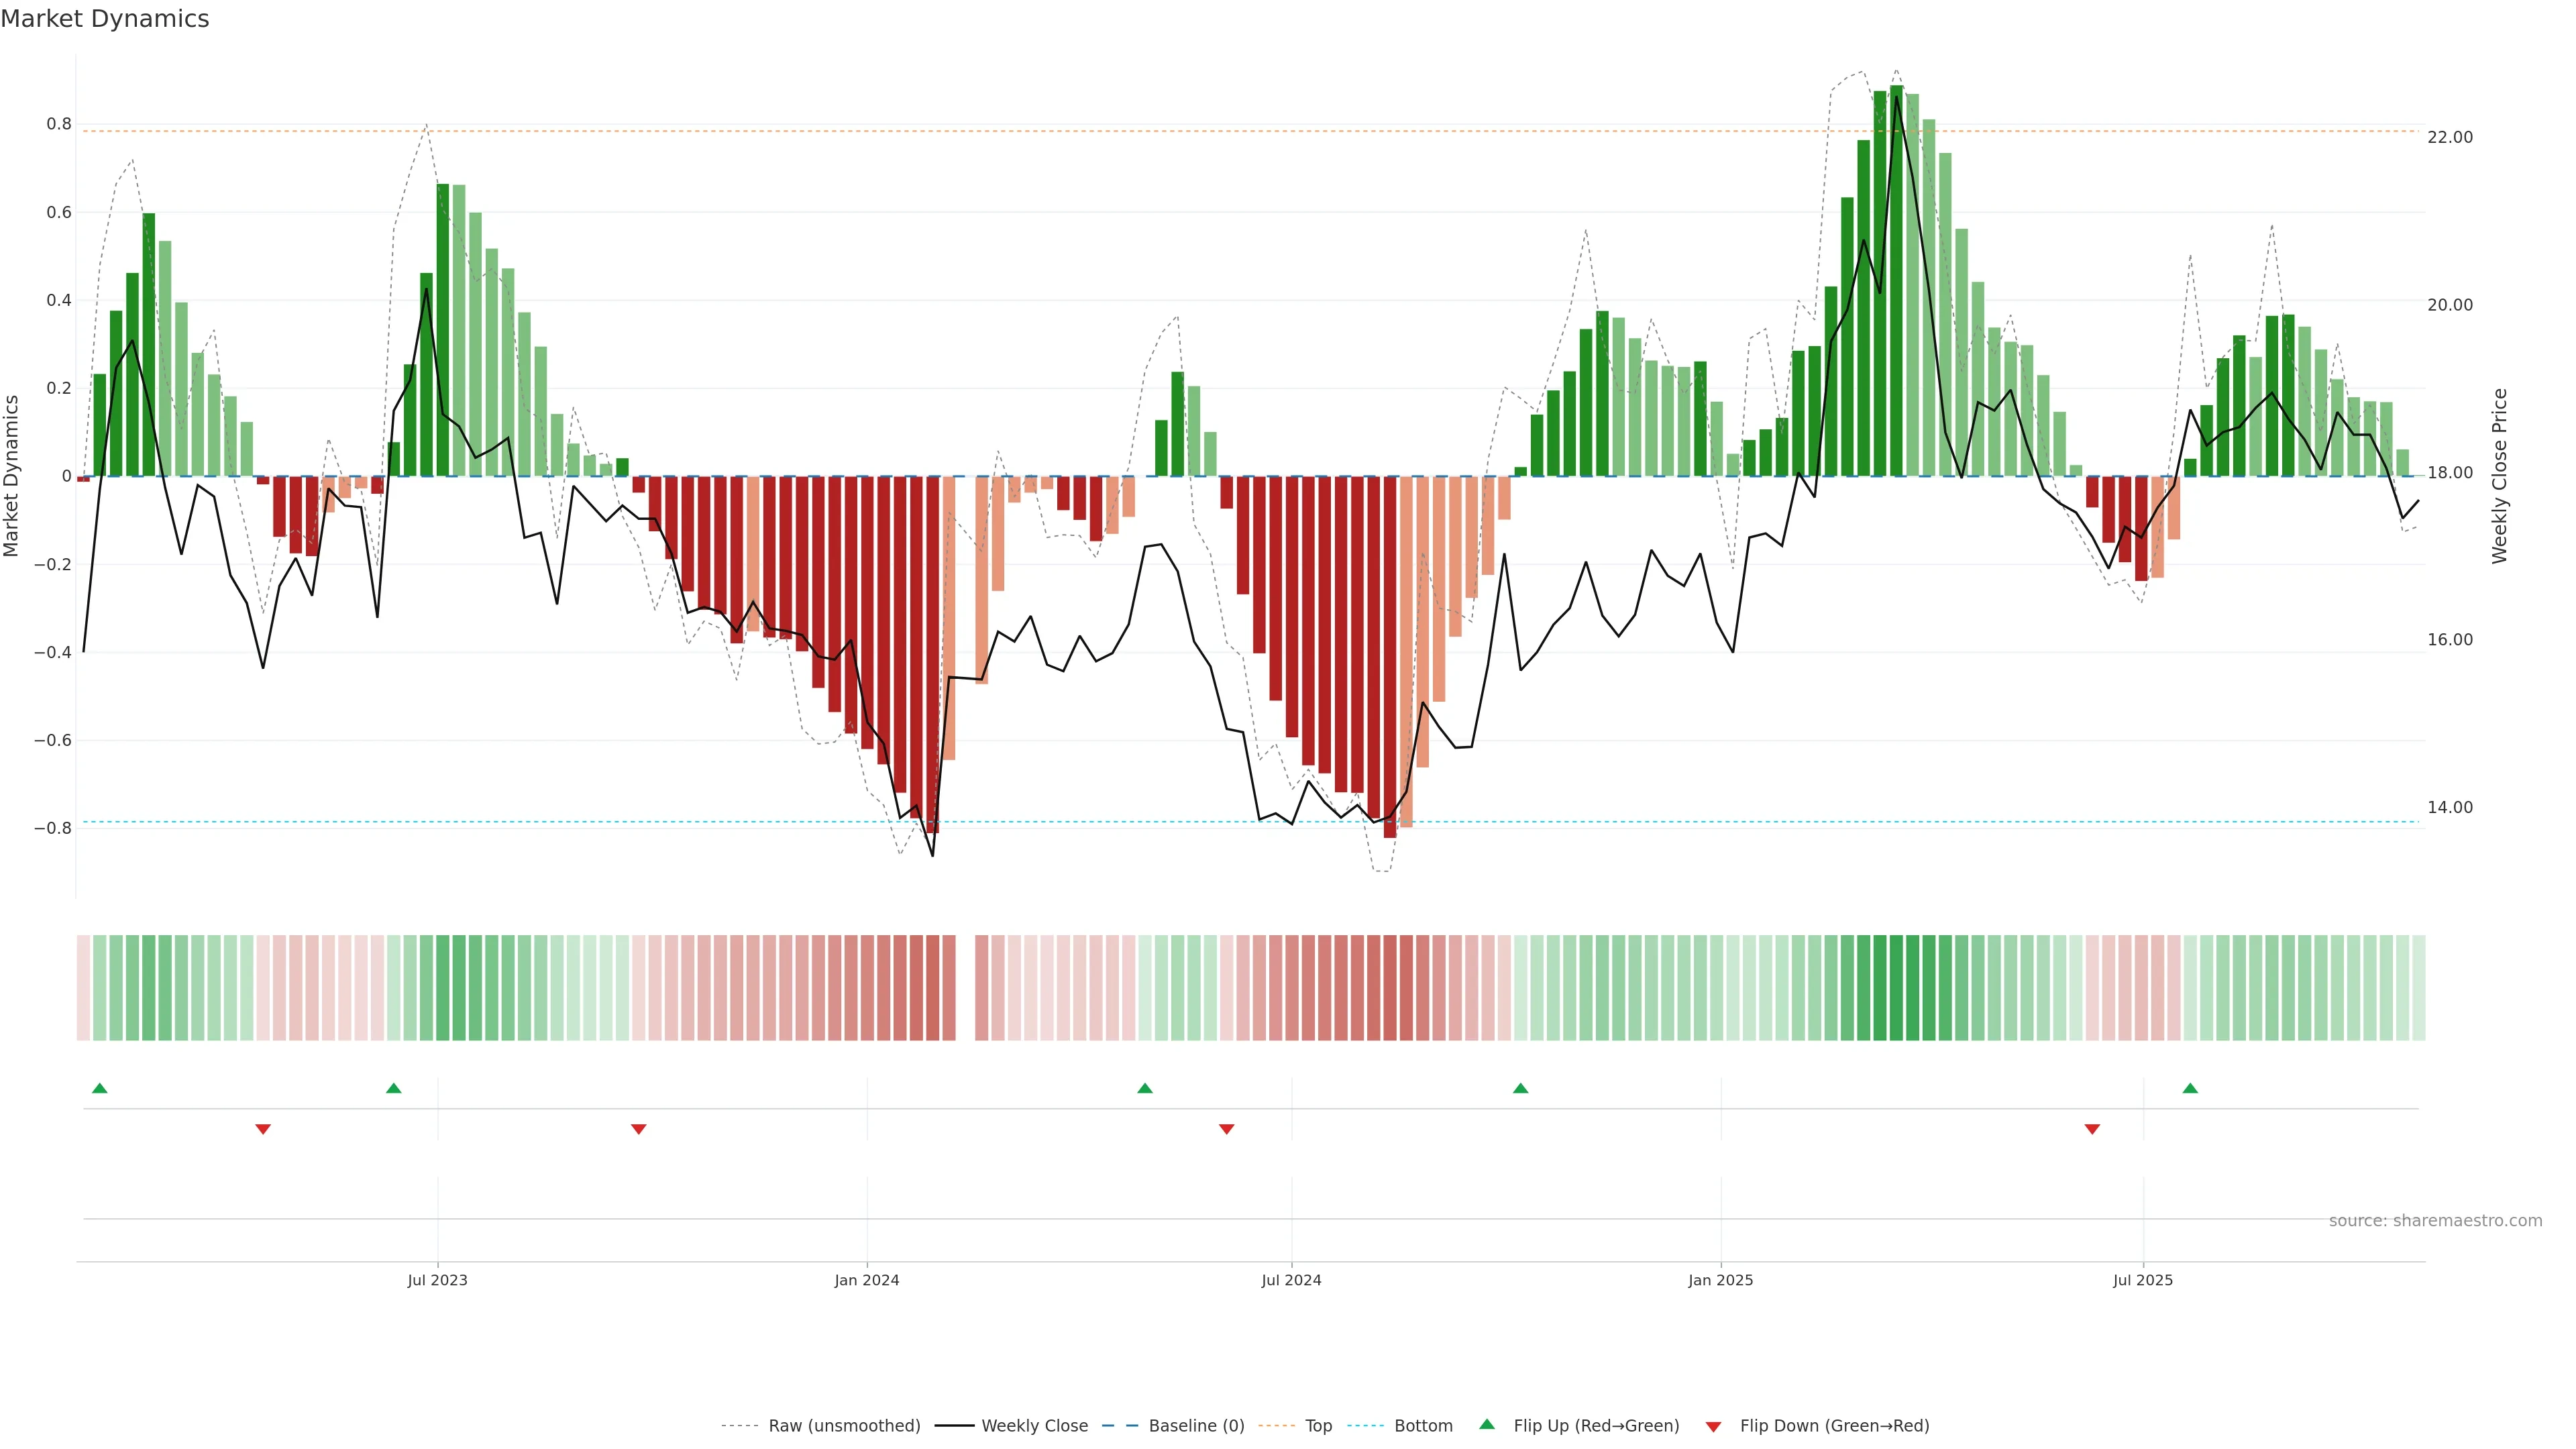Click Flip Down marker between Jul 2023 and Jan 2024
The image size is (2576, 1449).
[x=639, y=1129]
